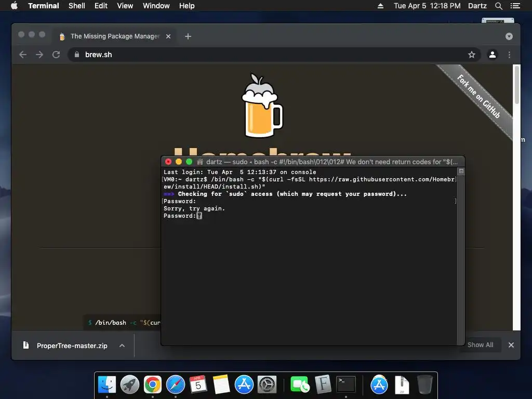Click the Fork me on GitHub ribbon
The height and width of the screenshot is (399, 532).
coord(478,97)
